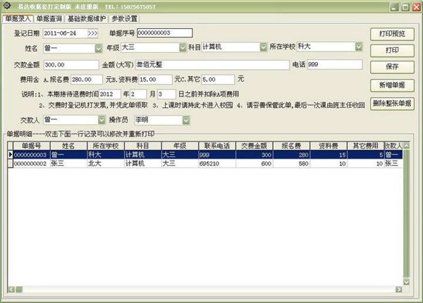
Task: Click the 所在学校 column header in table
Action: click(x=106, y=146)
